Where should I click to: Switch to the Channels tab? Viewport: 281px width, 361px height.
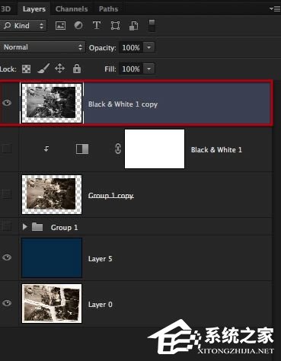[72, 9]
